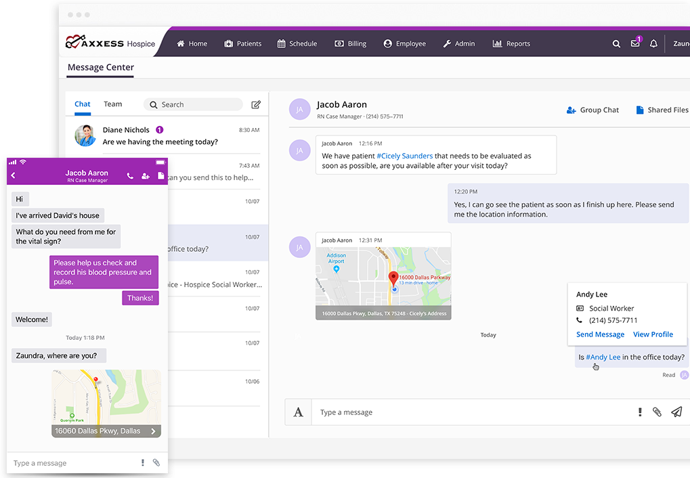This screenshot has height=478, width=690.
Task: Click the red map pin marker
Action: click(x=393, y=278)
